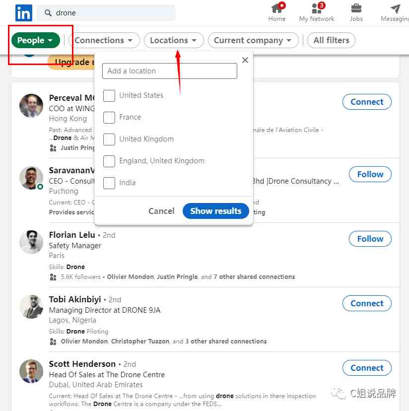This screenshot has width=409, height=411.
Task: Close the locations popup with X
Action: pos(245,60)
